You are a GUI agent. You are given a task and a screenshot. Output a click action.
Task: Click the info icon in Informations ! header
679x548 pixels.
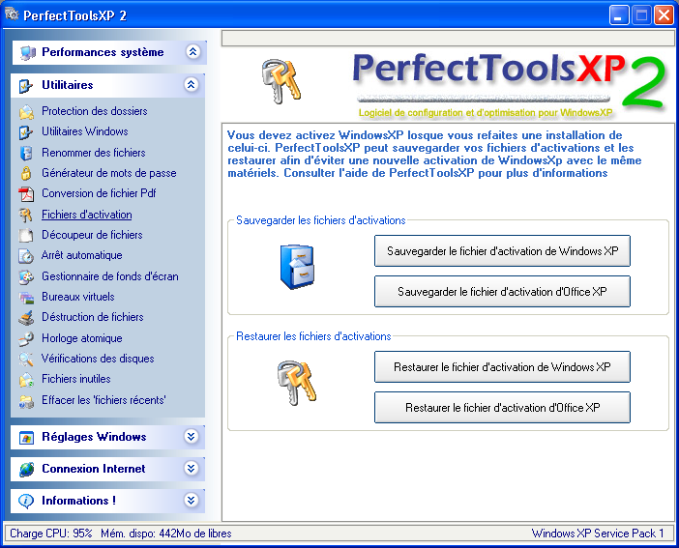click(x=26, y=501)
